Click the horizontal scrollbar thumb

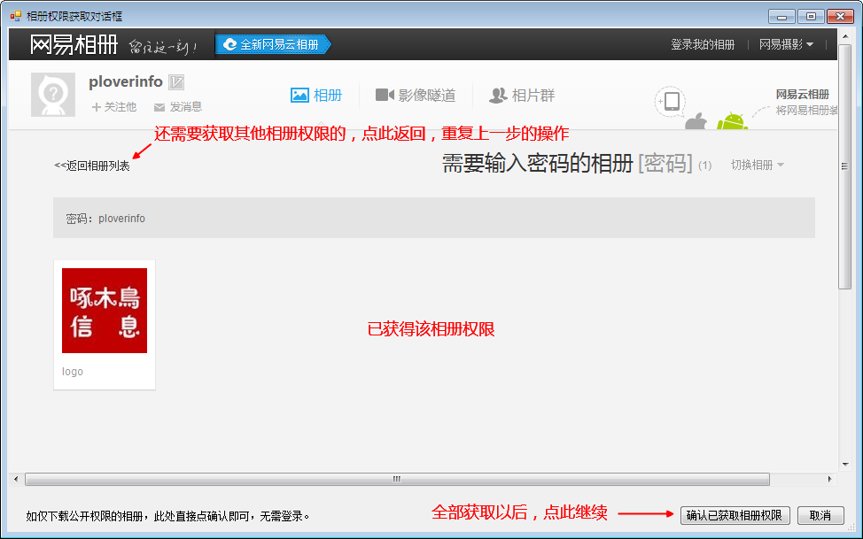pyautogui.click(x=397, y=479)
